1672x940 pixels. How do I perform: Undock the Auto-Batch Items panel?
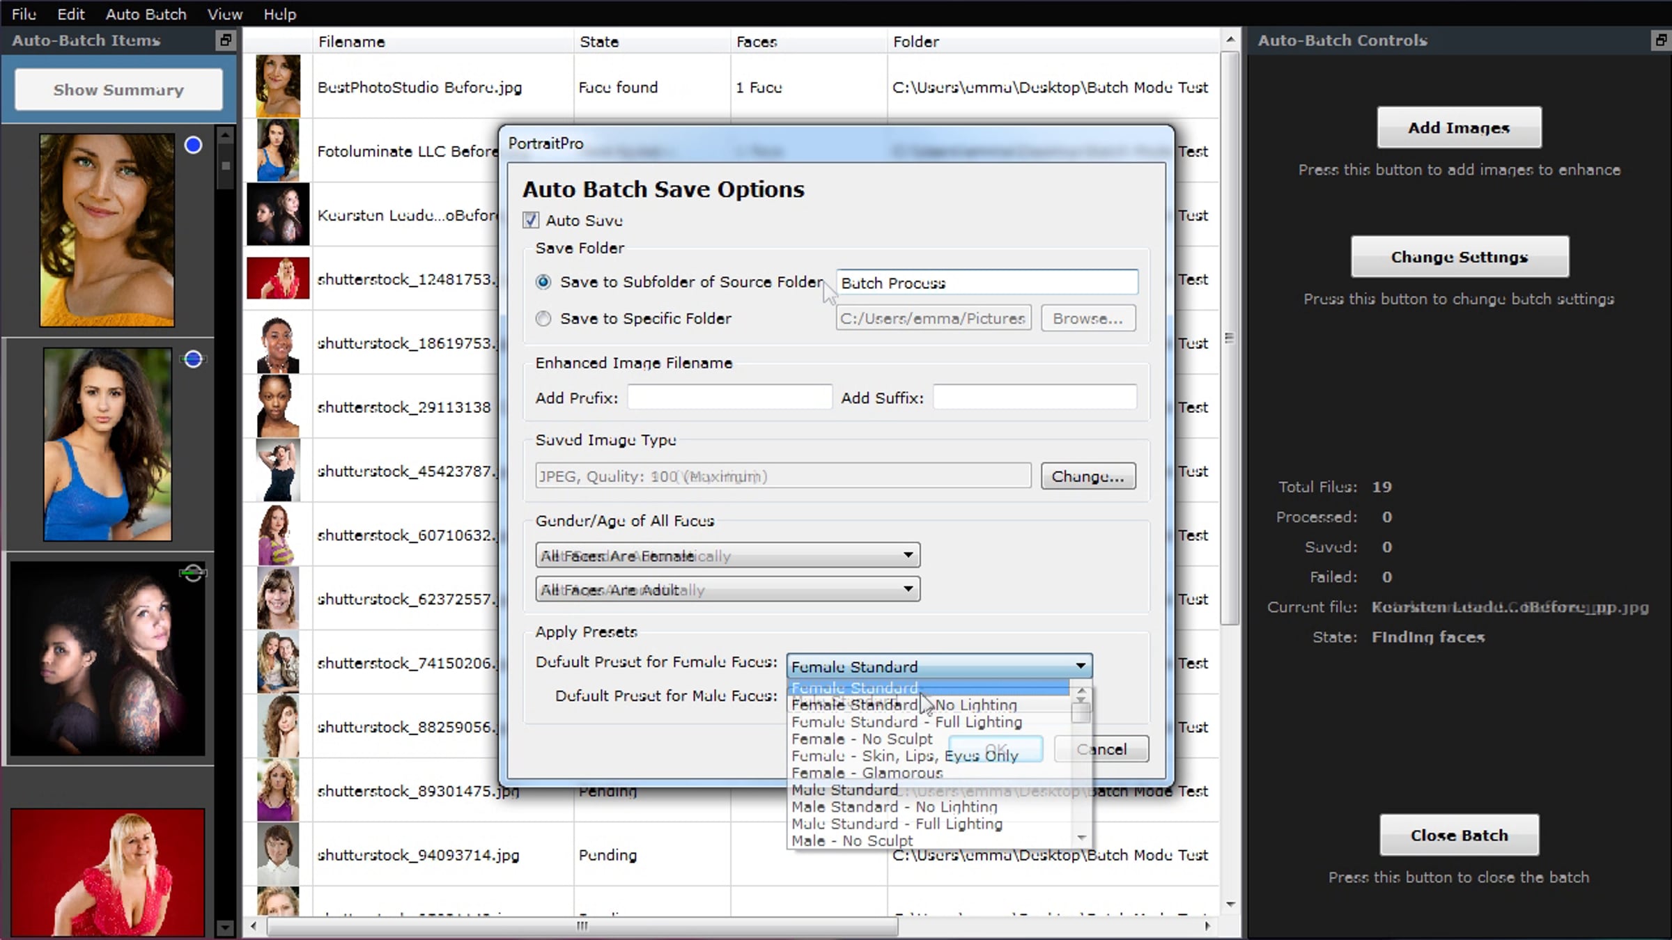click(225, 40)
